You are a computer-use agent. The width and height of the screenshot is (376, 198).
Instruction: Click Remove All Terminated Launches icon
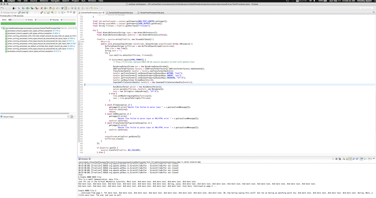point(340,159)
